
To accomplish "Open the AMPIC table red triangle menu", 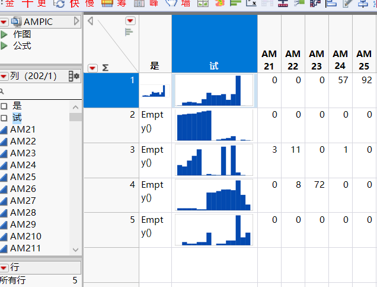I will coord(4,22).
